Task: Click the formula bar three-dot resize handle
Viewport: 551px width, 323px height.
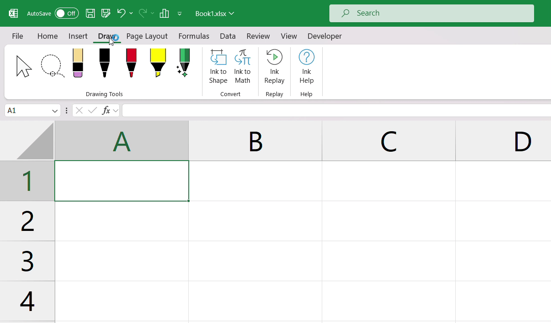Action: [66, 111]
